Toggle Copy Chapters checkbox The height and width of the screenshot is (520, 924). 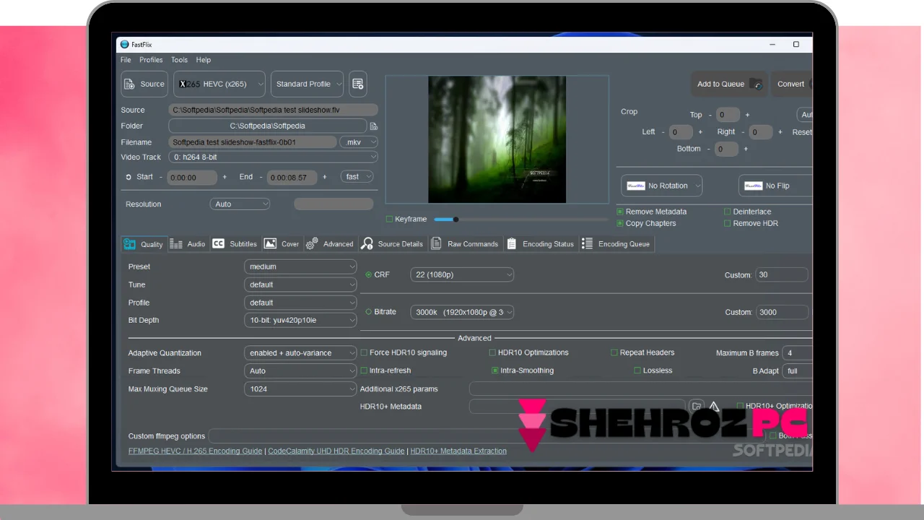(x=620, y=223)
